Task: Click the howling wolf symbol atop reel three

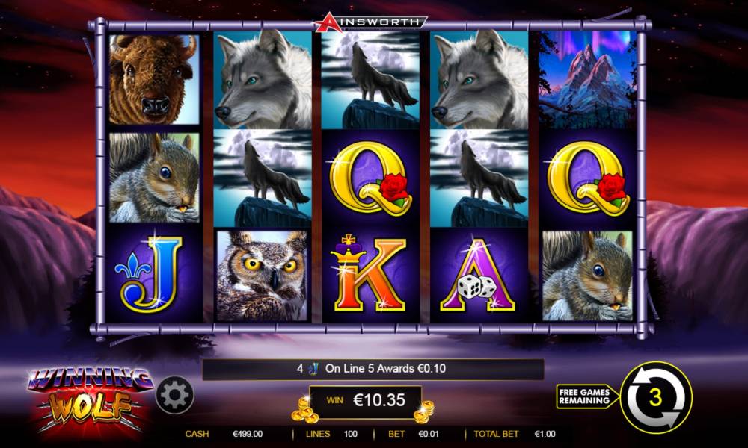Action: coord(370,79)
